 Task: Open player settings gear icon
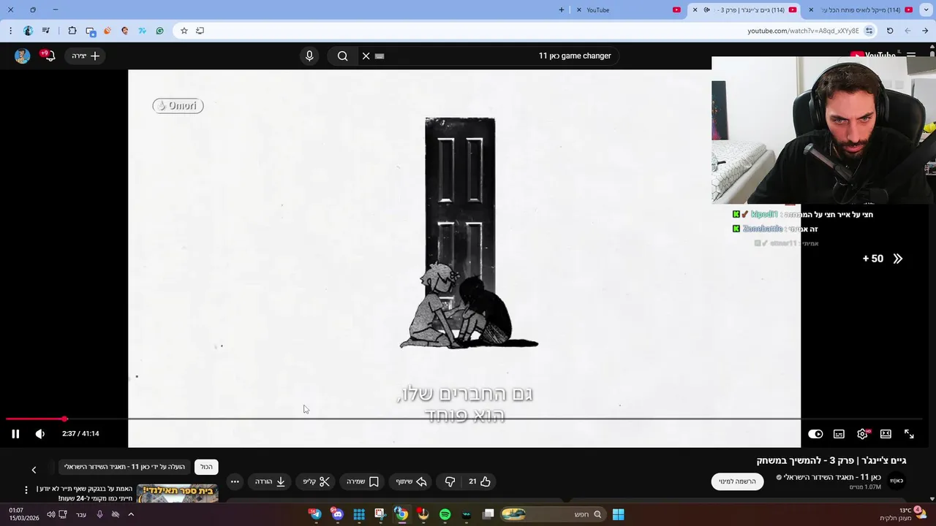coord(862,434)
